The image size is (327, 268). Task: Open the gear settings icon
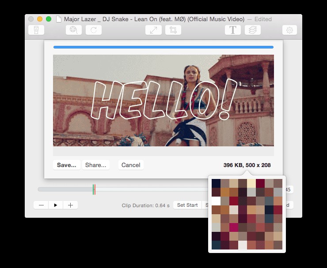(289, 30)
